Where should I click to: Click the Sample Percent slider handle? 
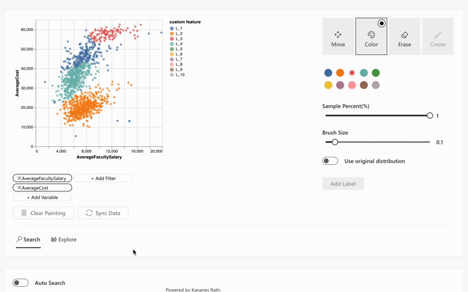(430, 116)
